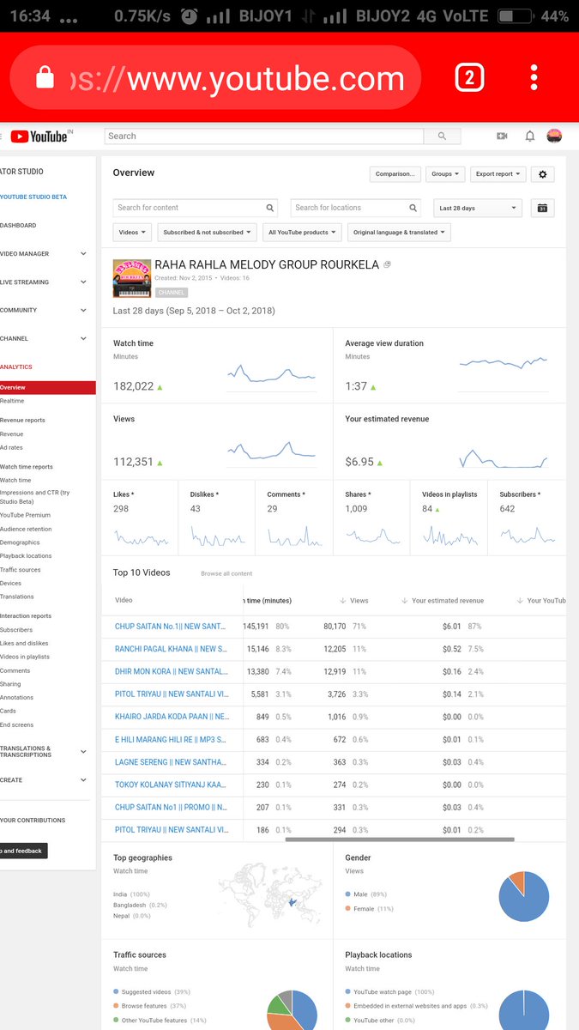579x1030 pixels.
Task: Focus the Search for locations field
Action: tap(348, 208)
